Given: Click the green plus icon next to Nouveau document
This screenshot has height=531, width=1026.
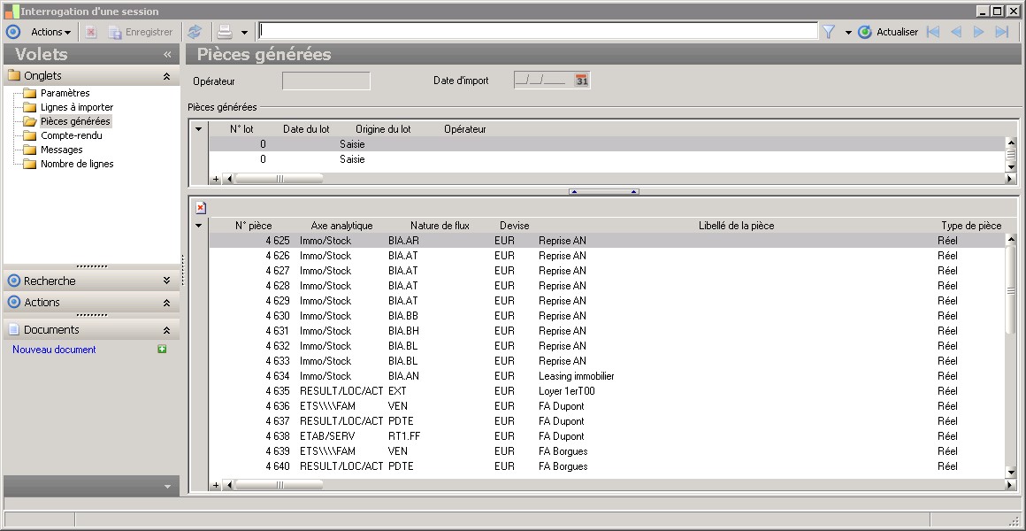Looking at the screenshot, I should point(162,350).
